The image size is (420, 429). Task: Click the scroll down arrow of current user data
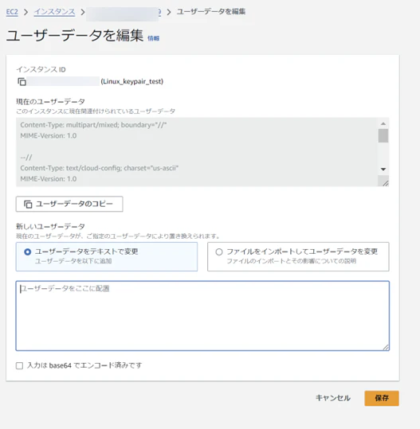(x=383, y=170)
